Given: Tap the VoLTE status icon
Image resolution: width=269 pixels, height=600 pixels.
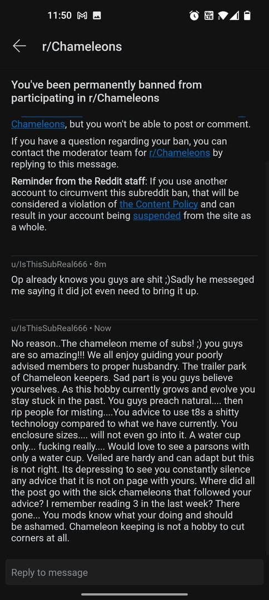Looking at the screenshot, I should point(209,15).
